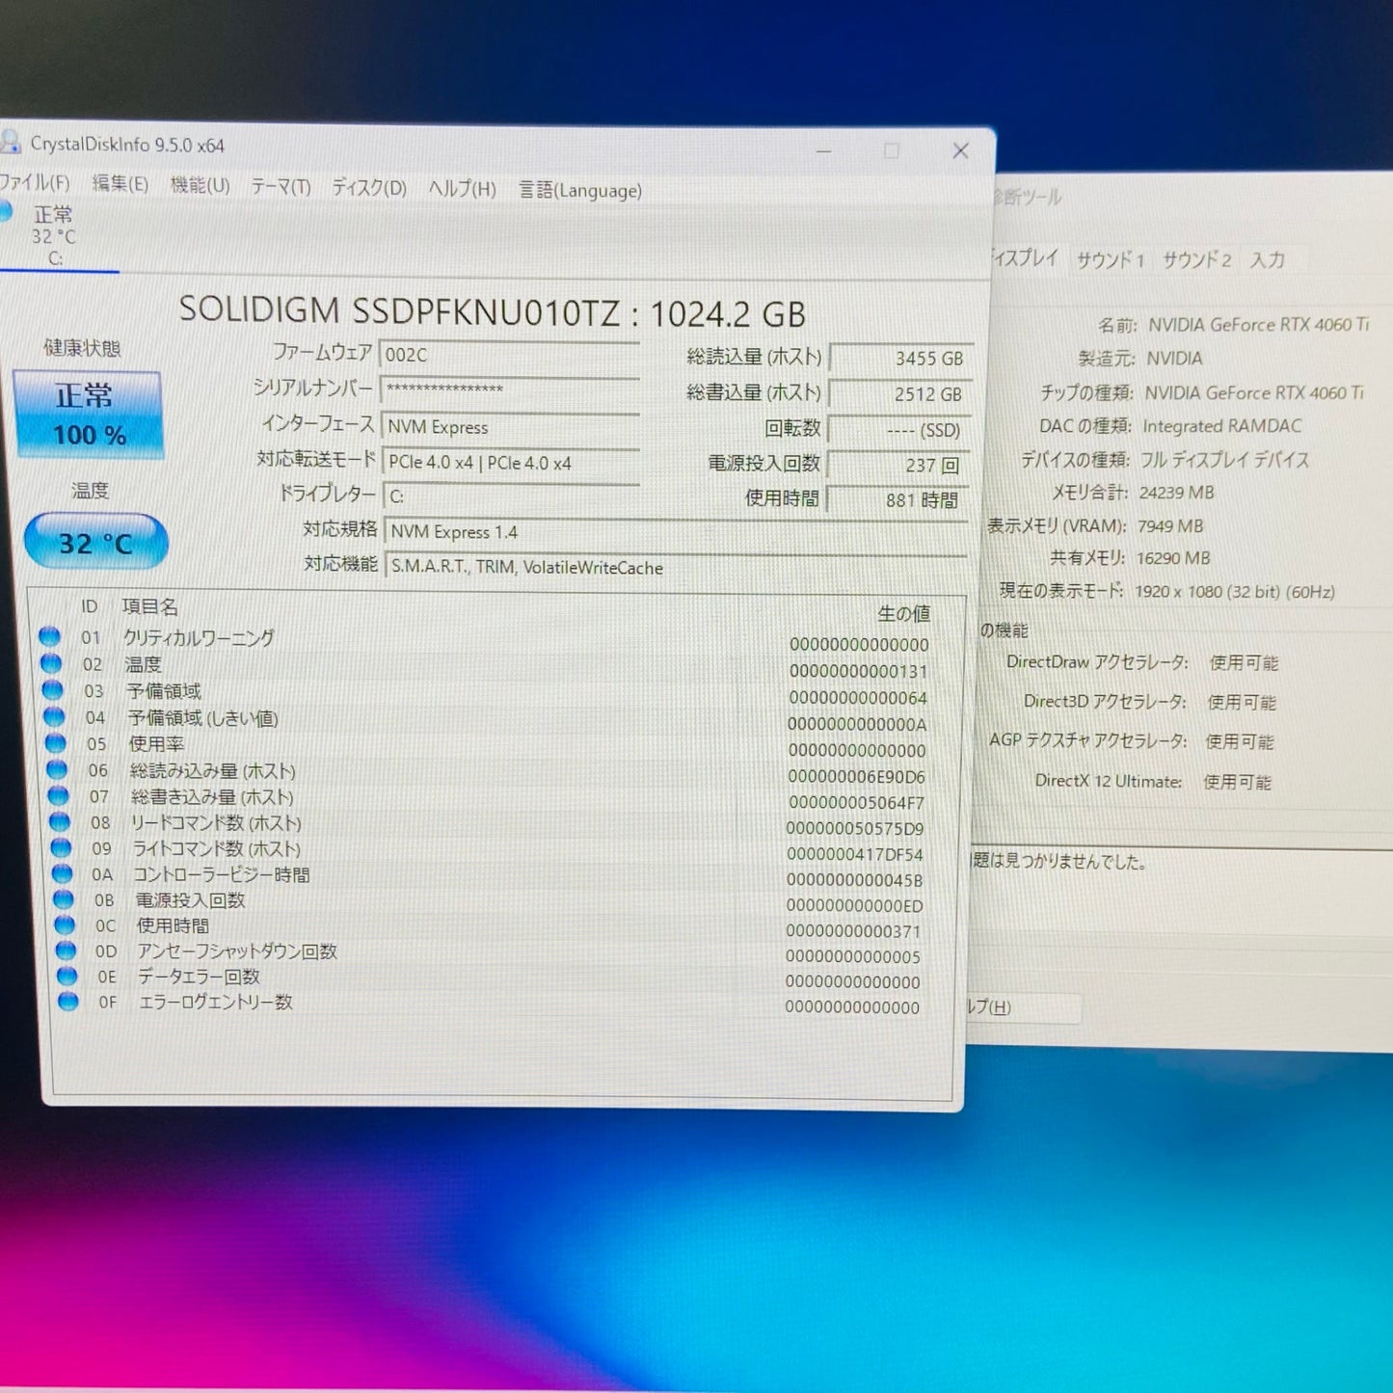This screenshot has height=1393, width=1393.
Task: Open the 言語(Language) menu
Action: (579, 191)
